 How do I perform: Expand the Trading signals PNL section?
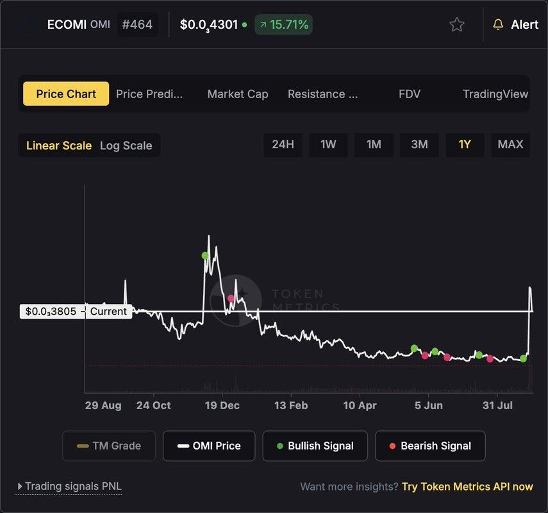click(x=69, y=487)
